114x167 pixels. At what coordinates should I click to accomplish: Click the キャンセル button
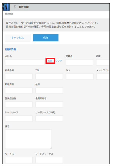(x=17, y=38)
